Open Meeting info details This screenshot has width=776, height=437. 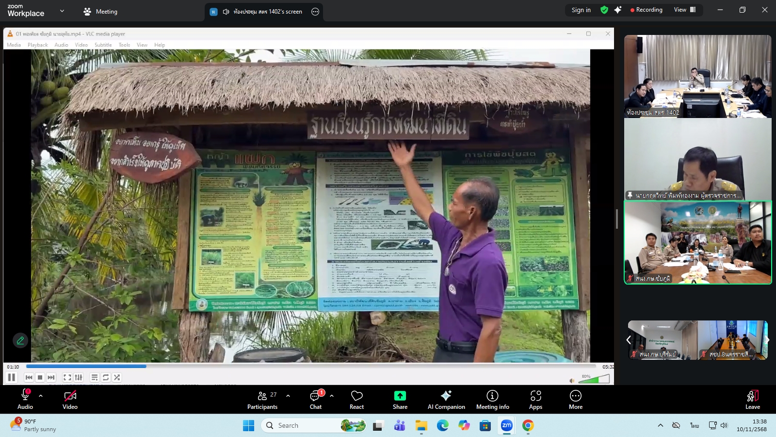pos(492,400)
